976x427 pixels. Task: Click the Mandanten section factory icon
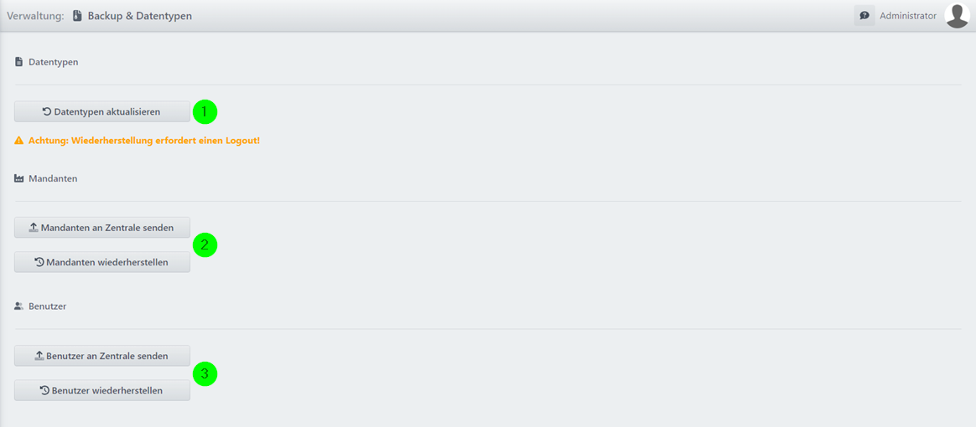18,178
